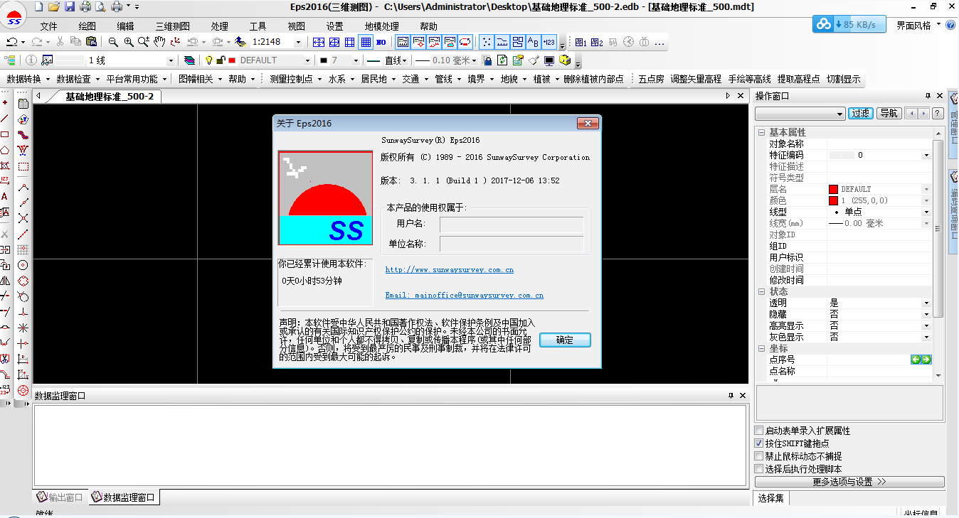Click the undo arrow icon
Image resolution: width=959 pixels, height=518 pixels.
(12, 42)
